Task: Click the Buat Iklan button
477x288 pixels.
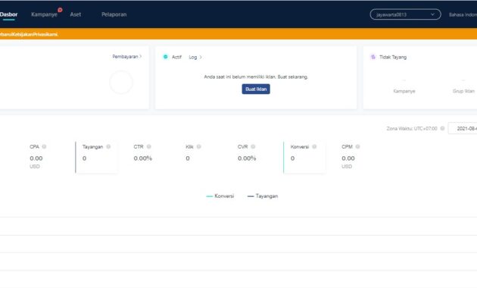Action: pyautogui.click(x=256, y=89)
